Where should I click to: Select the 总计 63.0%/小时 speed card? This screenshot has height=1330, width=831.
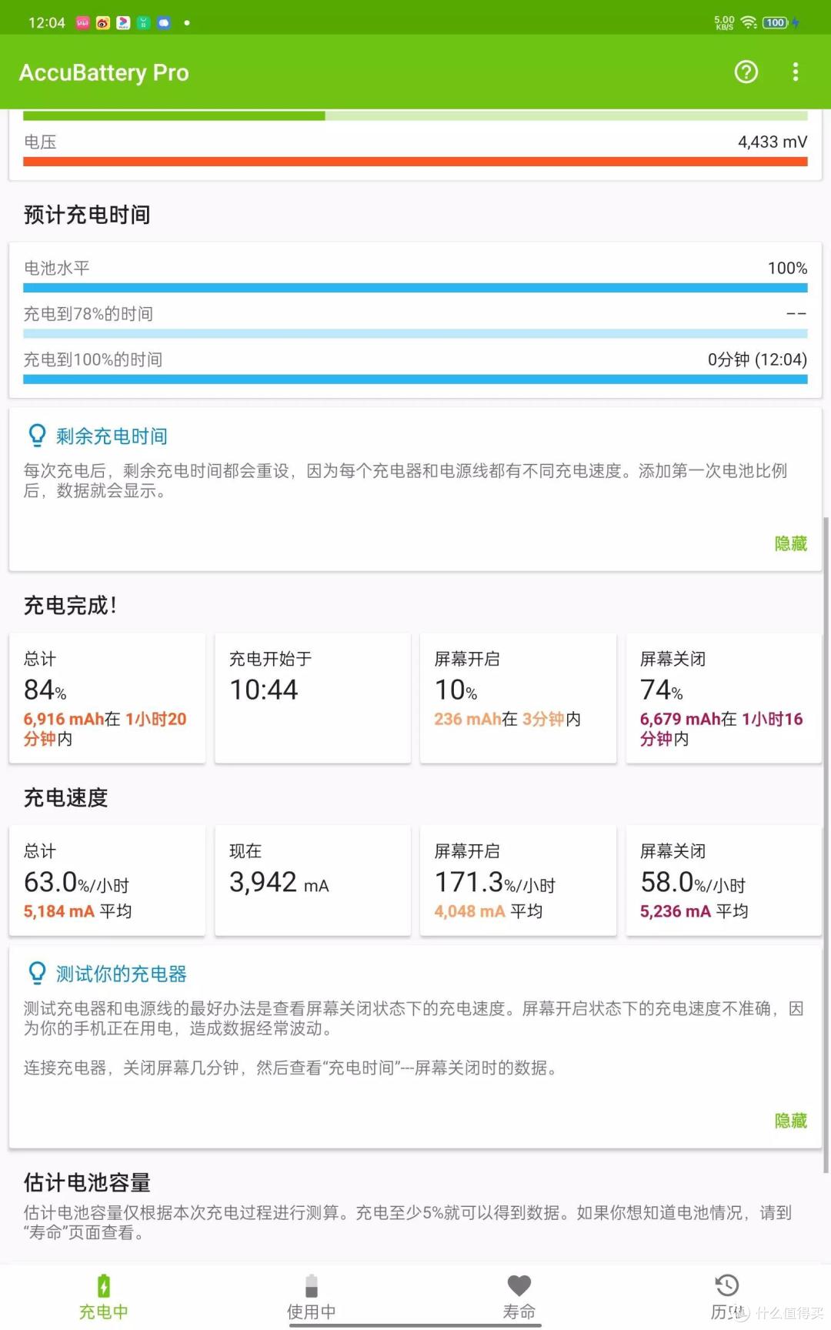(107, 881)
